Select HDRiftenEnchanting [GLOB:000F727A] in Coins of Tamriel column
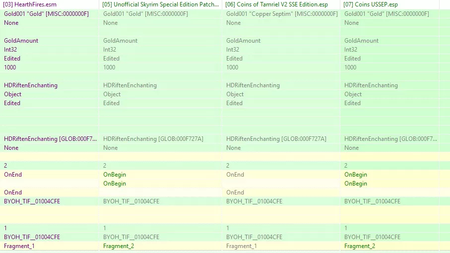This screenshot has width=450, height=253. pos(276,139)
